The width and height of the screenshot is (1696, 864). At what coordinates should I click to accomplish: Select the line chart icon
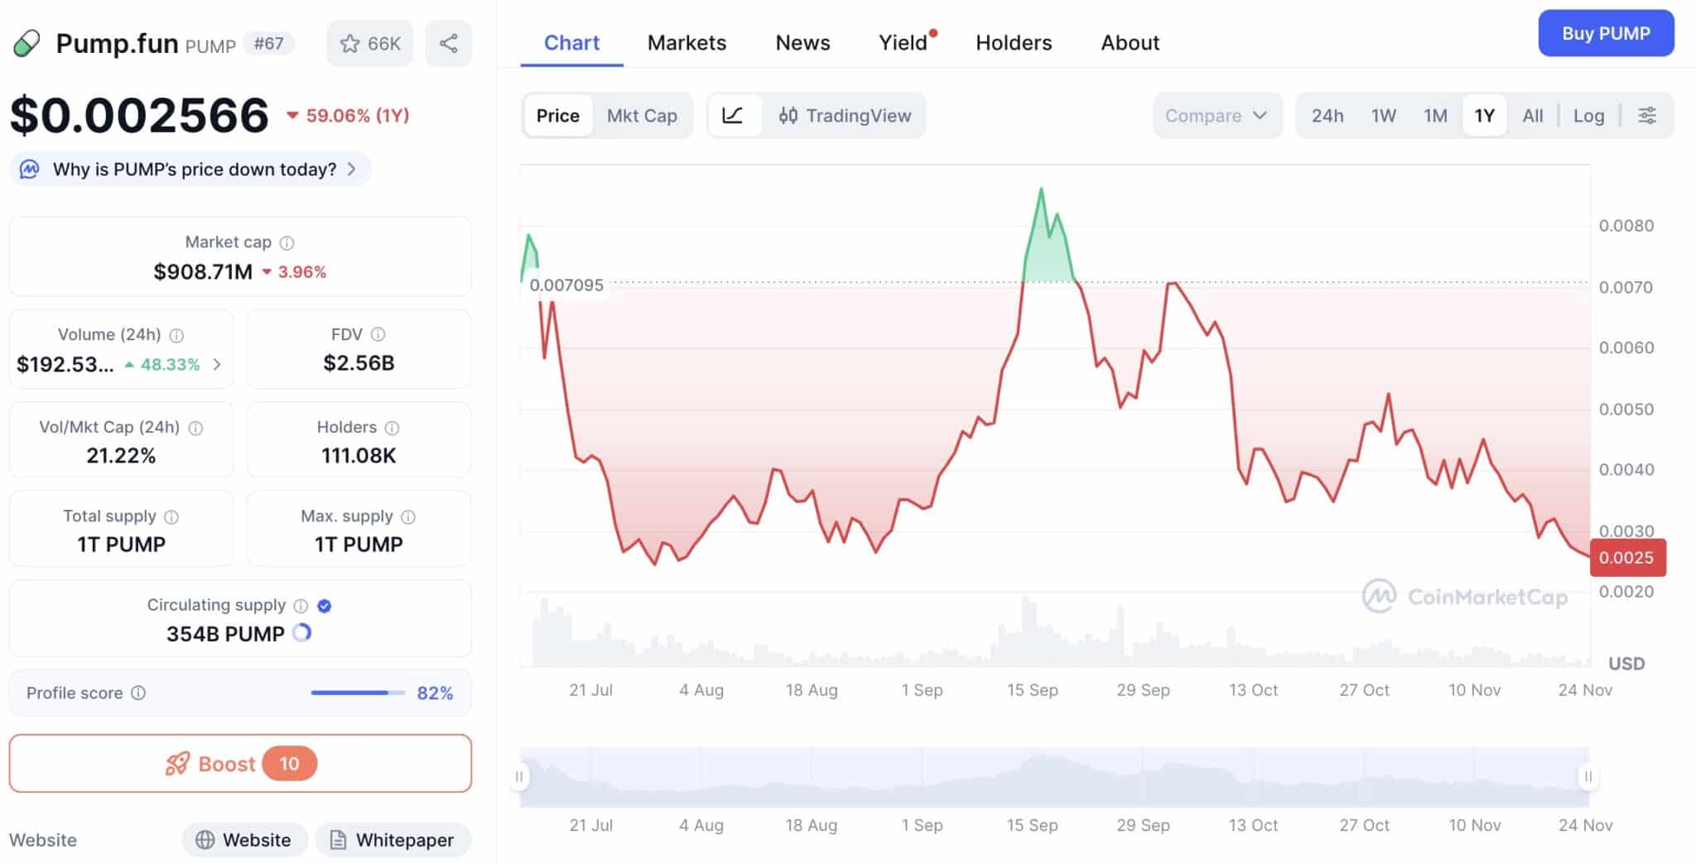tap(733, 116)
